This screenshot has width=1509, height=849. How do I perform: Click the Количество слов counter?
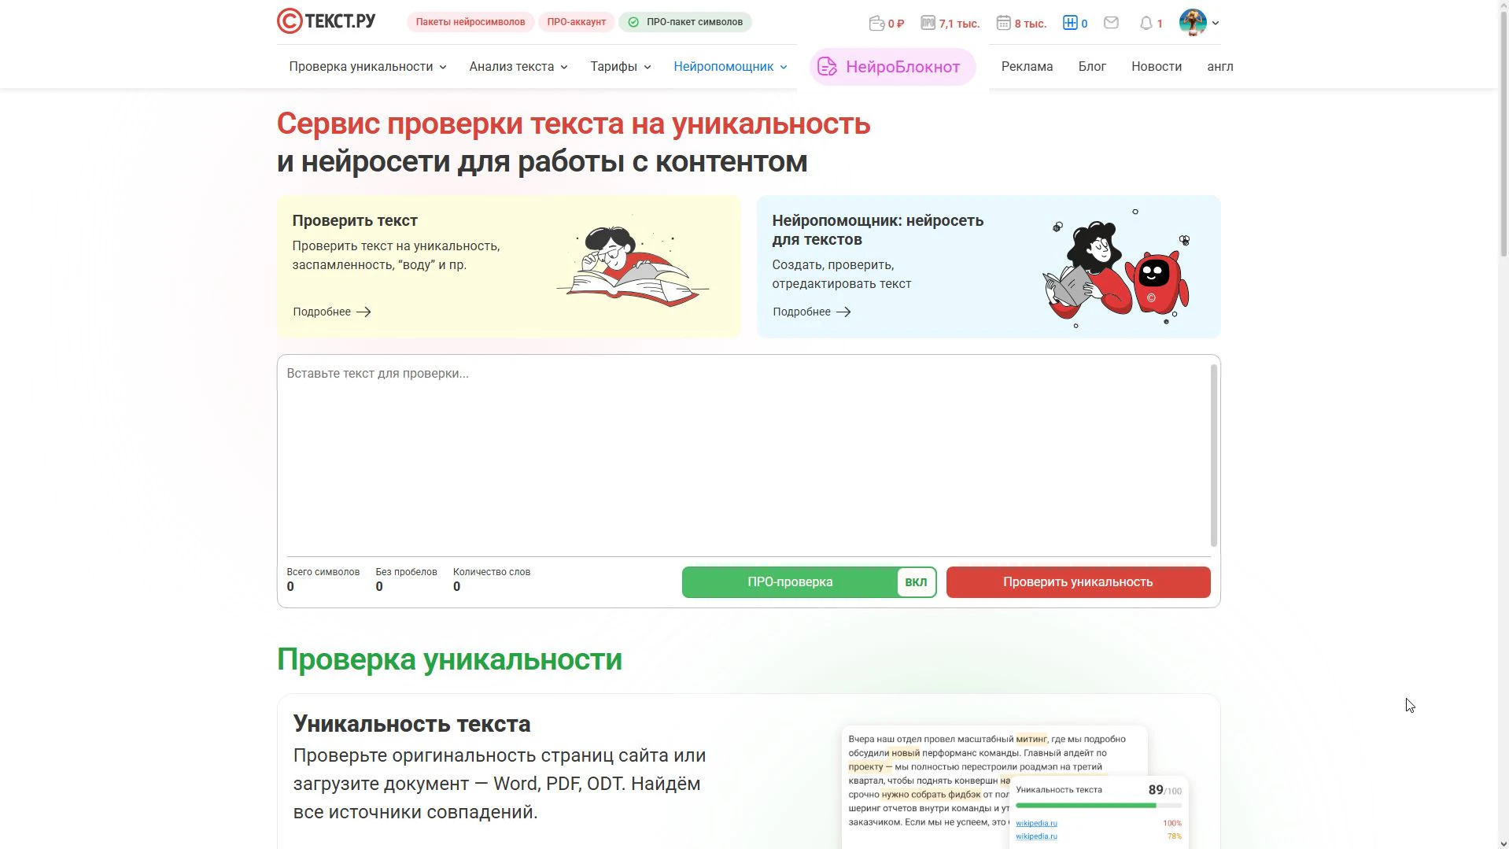(x=492, y=580)
